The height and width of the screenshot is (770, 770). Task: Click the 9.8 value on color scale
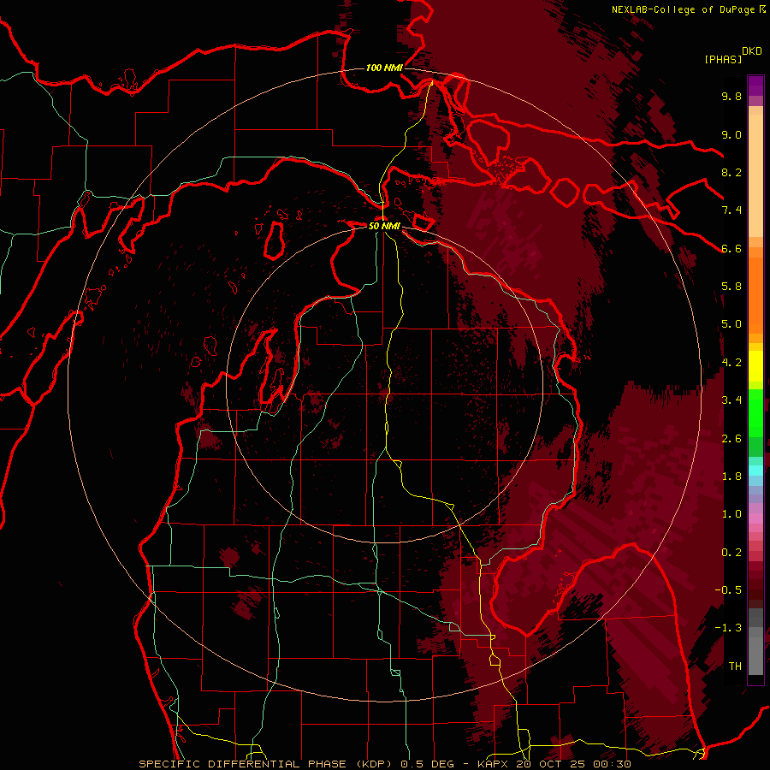(731, 96)
